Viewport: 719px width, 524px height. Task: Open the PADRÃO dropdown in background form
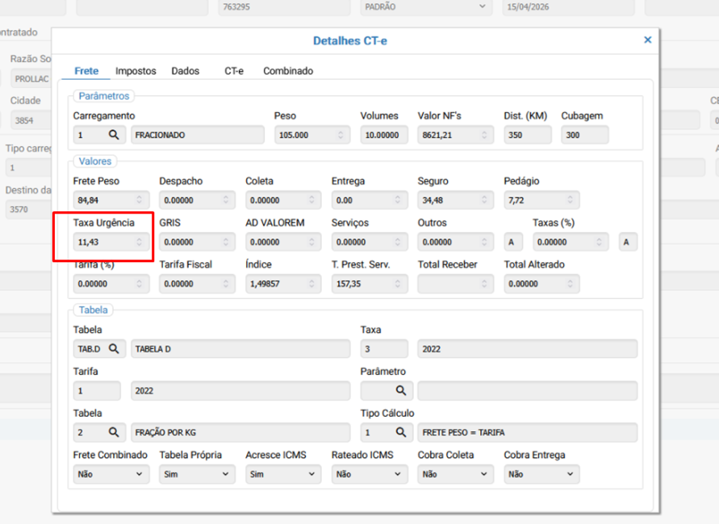click(426, 6)
